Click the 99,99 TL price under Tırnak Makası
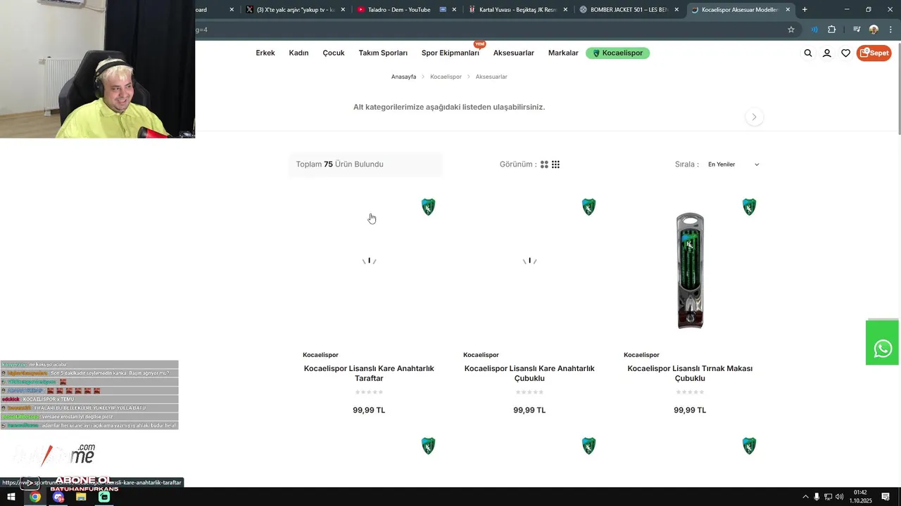Viewport: 901px width, 506px height. (x=690, y=410)
